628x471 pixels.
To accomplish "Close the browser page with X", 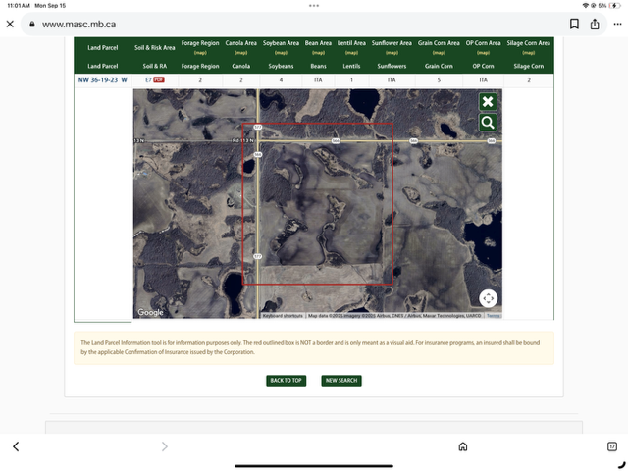I will tap(11, 24).
